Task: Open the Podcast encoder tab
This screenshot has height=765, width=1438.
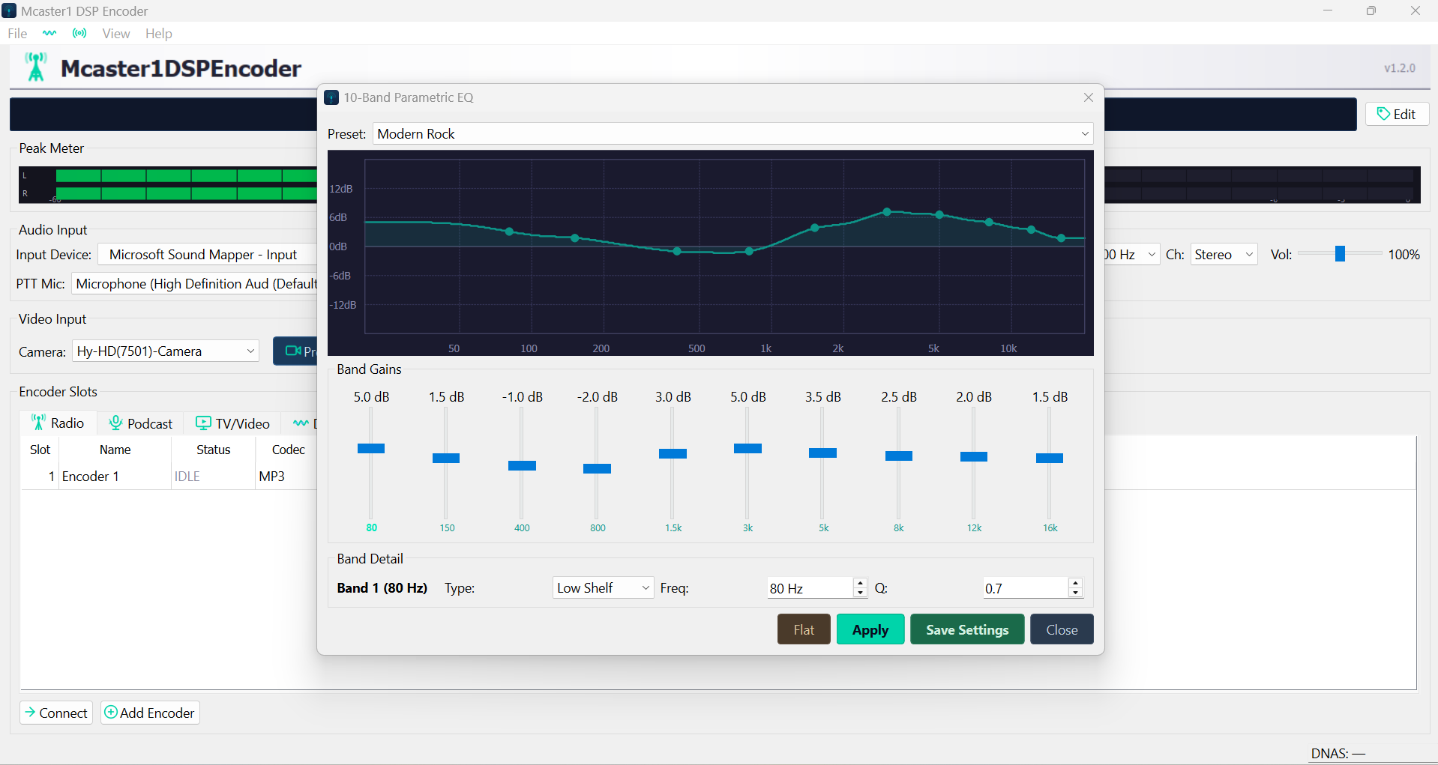Action: tap(141, 423)
